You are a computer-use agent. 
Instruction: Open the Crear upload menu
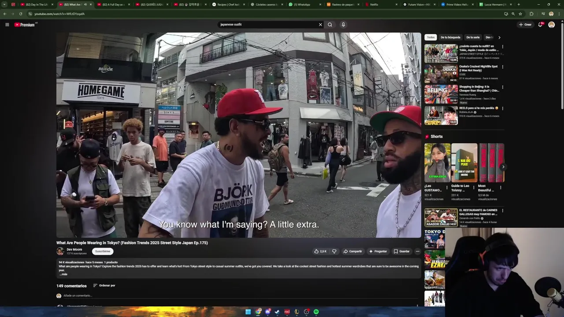525,25
